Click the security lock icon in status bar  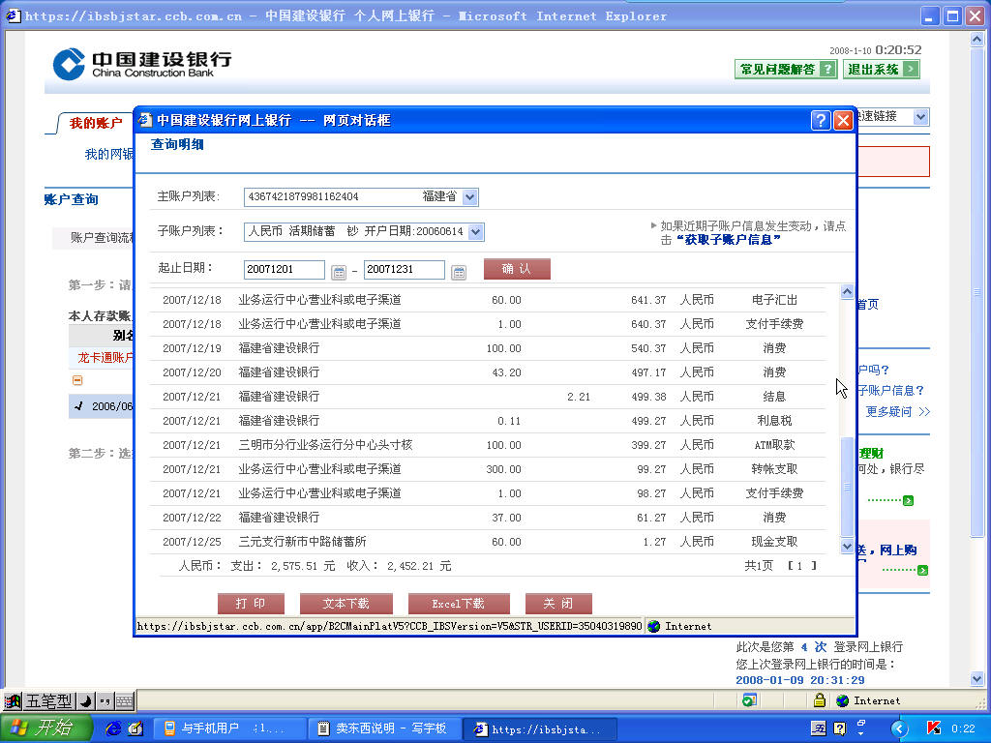[819, 700]
